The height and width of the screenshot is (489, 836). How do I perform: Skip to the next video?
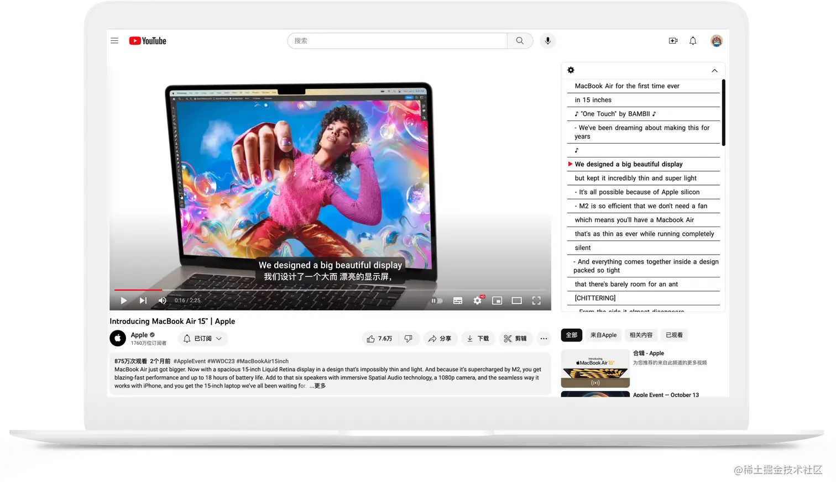[x=143, y=301]
